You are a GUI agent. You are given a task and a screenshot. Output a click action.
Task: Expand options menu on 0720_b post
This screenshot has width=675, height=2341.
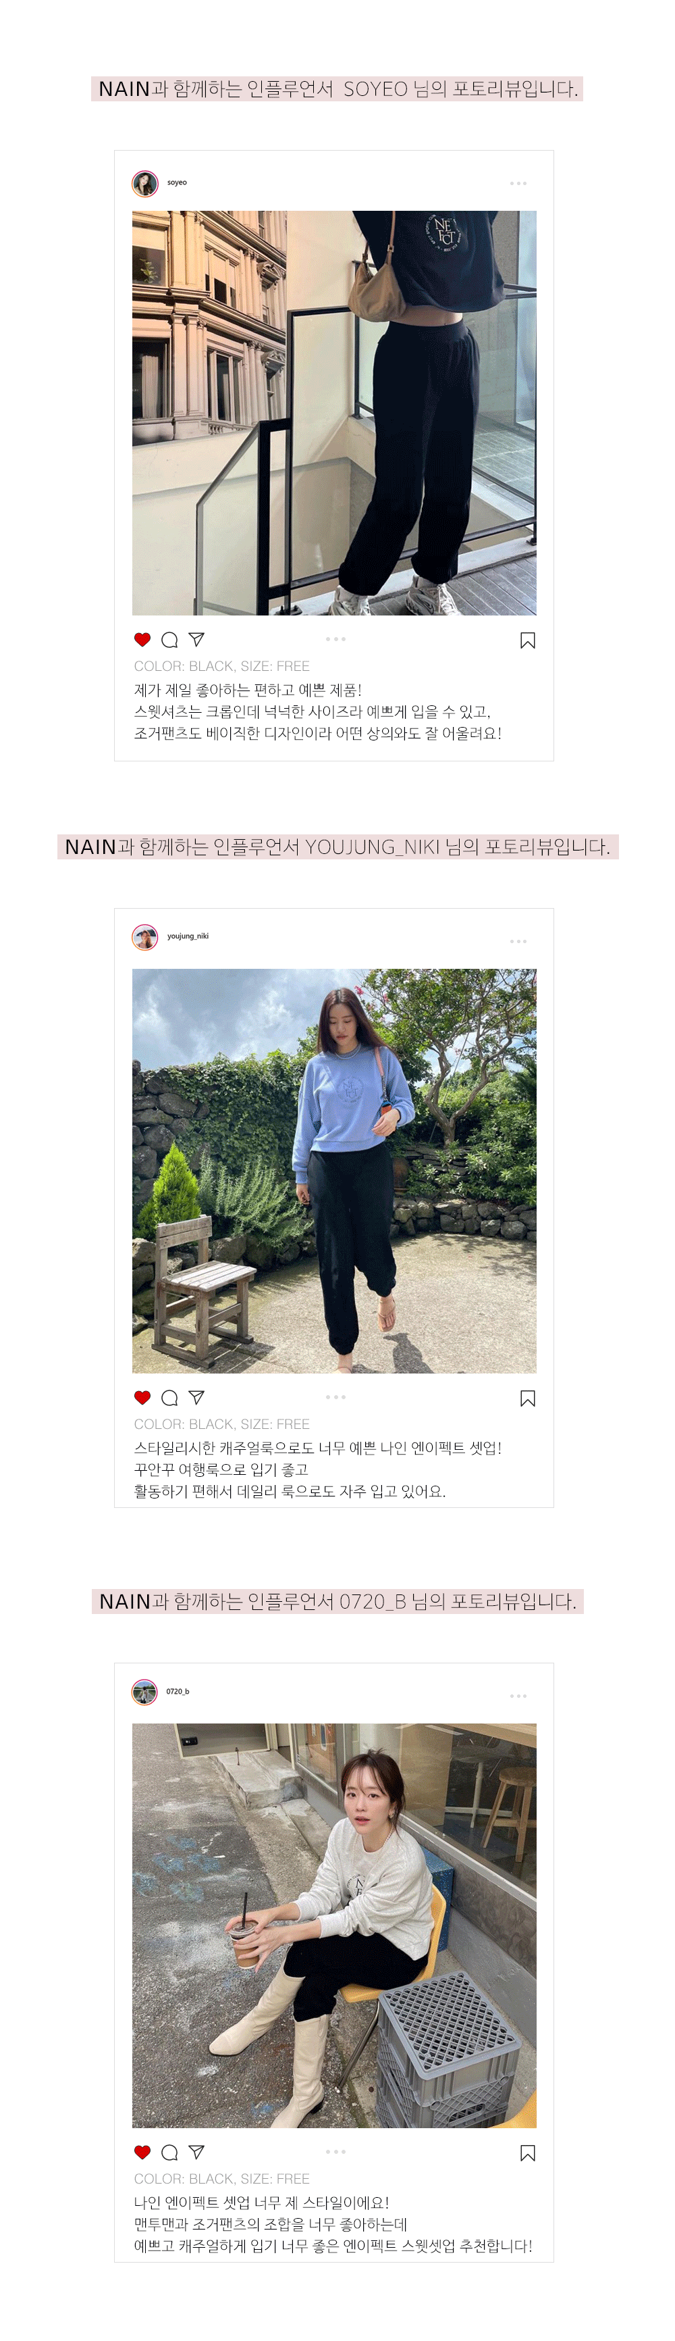(x=518, y=1696)
